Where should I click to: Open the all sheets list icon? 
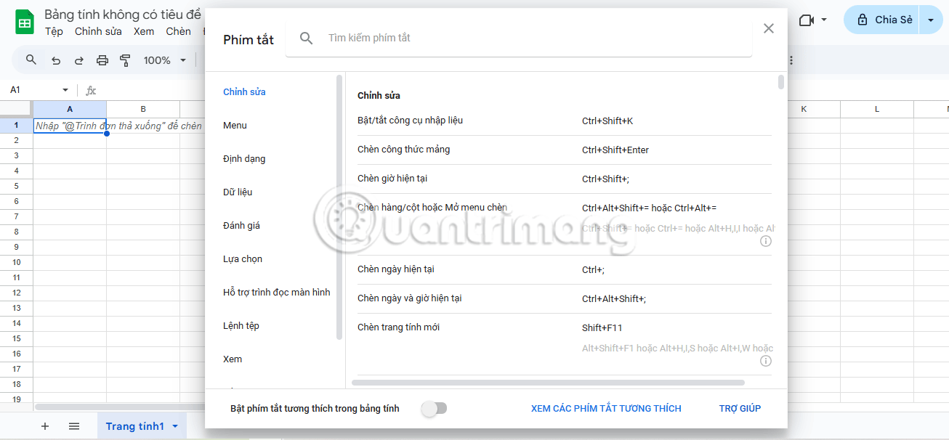(73, 425)
